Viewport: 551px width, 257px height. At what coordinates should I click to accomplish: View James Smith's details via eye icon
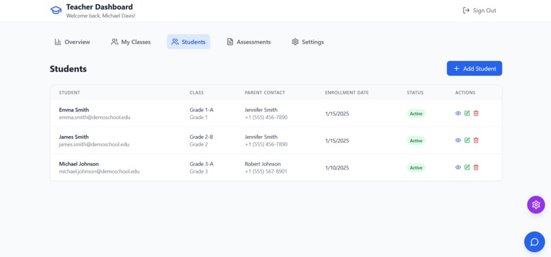458,140
